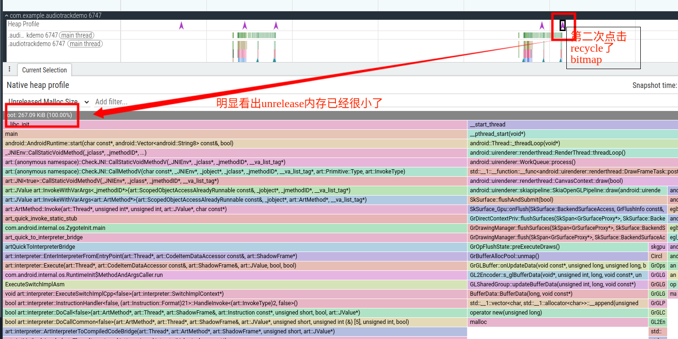
Task: Collapse the com.example.audiotrackdemo 6747 process group
Action: point(7,16)
